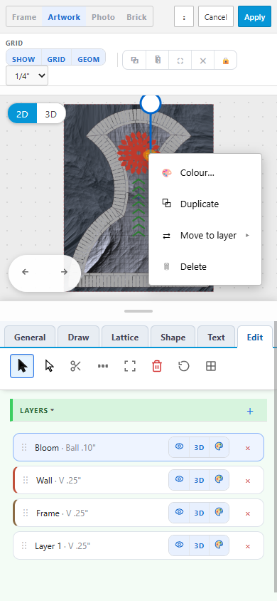Click the Cancel button
Image resolution: width=277 pixels, height=601 pixels.
coord(215,17)
